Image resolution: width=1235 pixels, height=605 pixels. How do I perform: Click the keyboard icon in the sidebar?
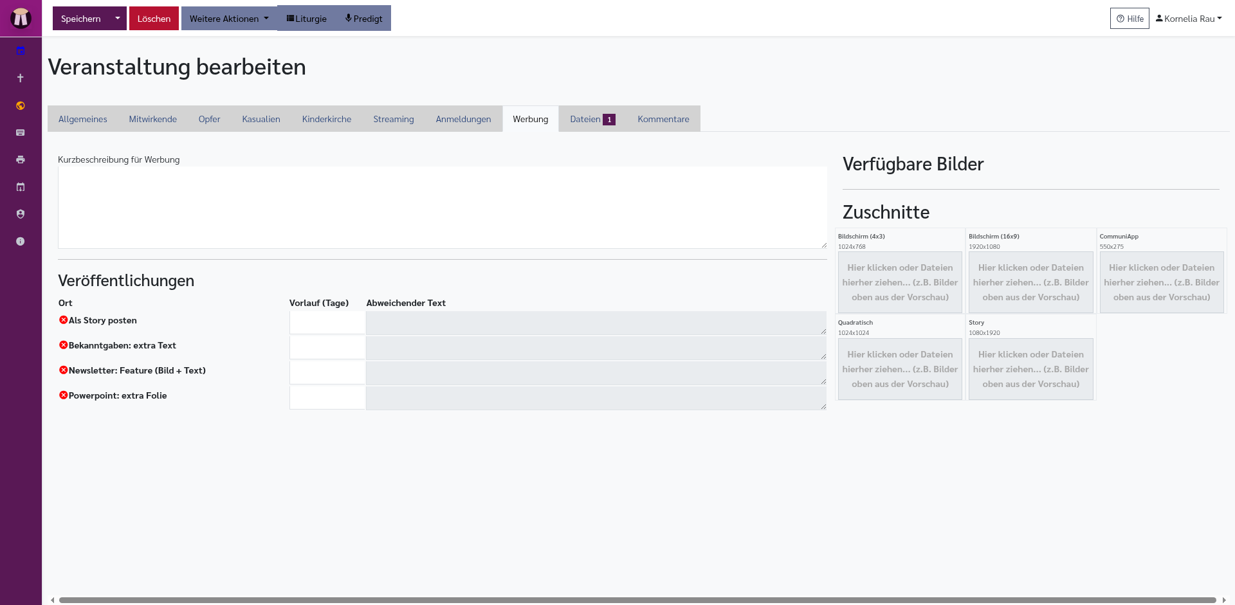pyautogui.click(x=21, y=132)
